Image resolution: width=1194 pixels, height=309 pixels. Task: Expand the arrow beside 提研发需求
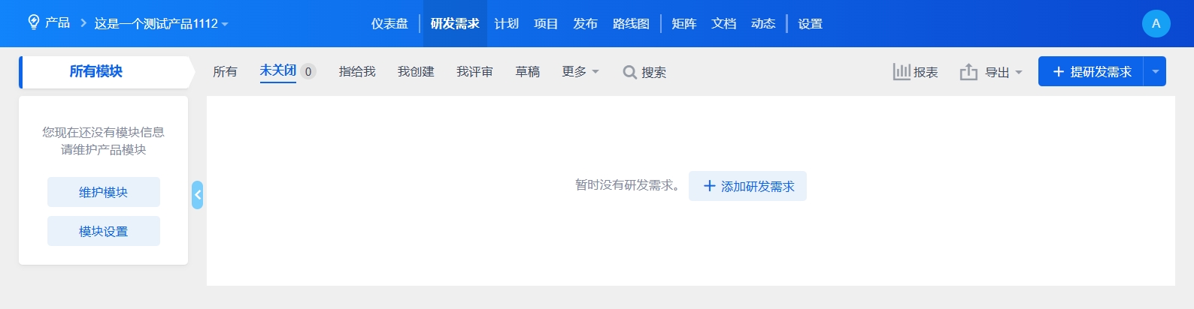1155,71
